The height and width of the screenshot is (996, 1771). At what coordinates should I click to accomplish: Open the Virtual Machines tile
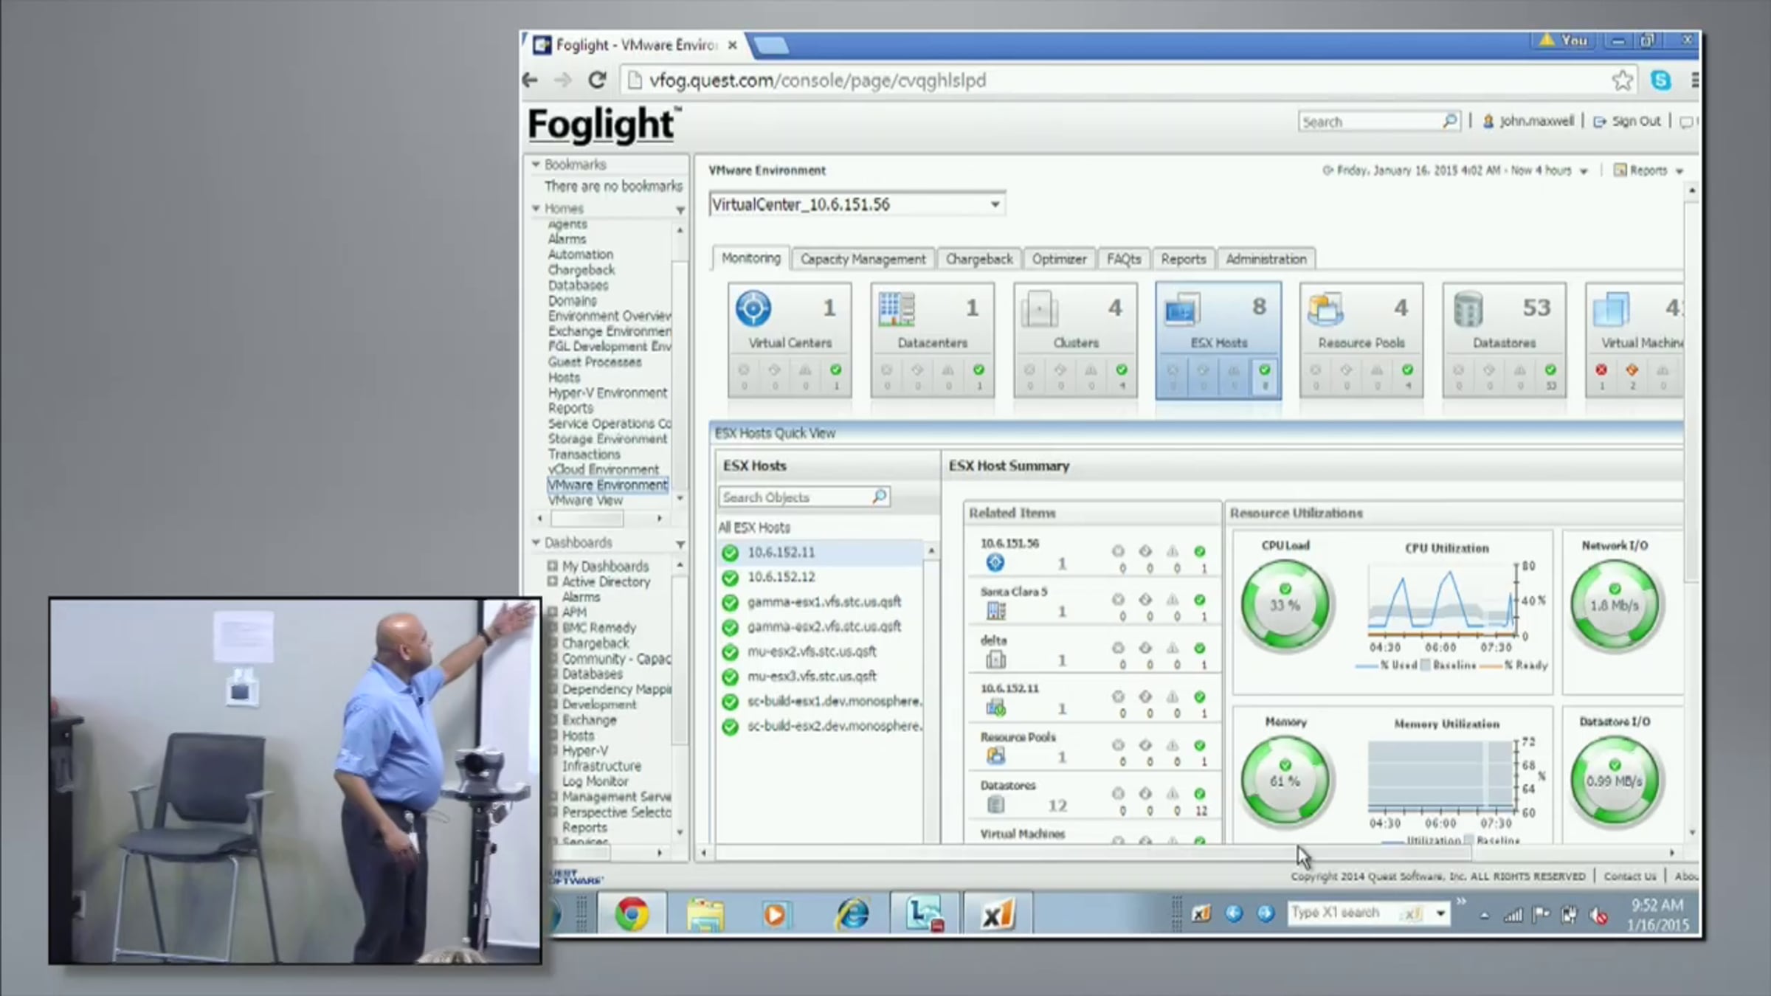tap(1635, 340)
